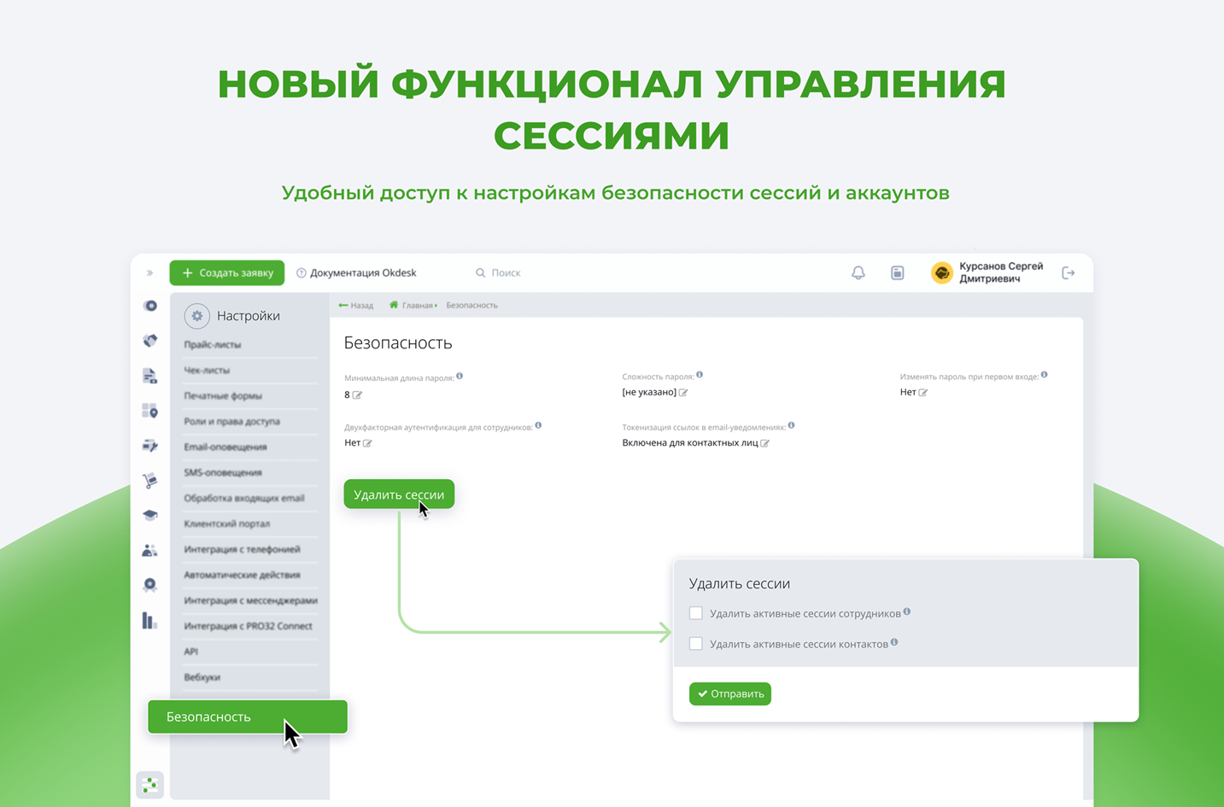Check Удалить активные сессии контактов checkbox
Viewport: 1224px width, 807px height.
pyautogui.click(x=696, y=644)
